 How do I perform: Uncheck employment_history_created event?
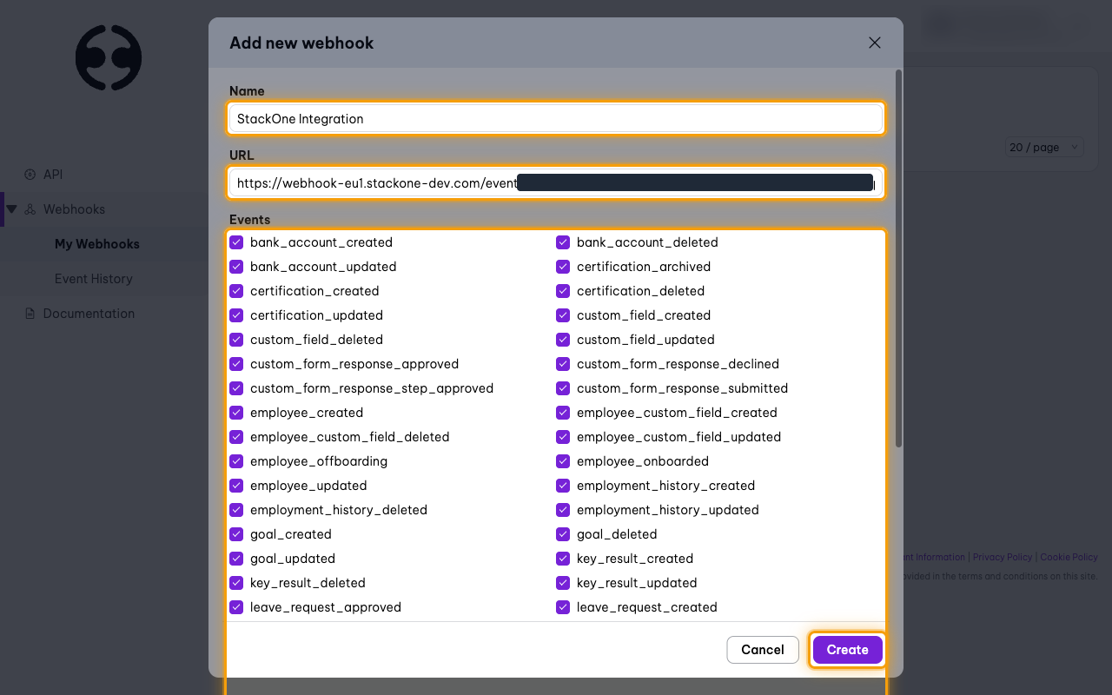(x=563, y=486)
